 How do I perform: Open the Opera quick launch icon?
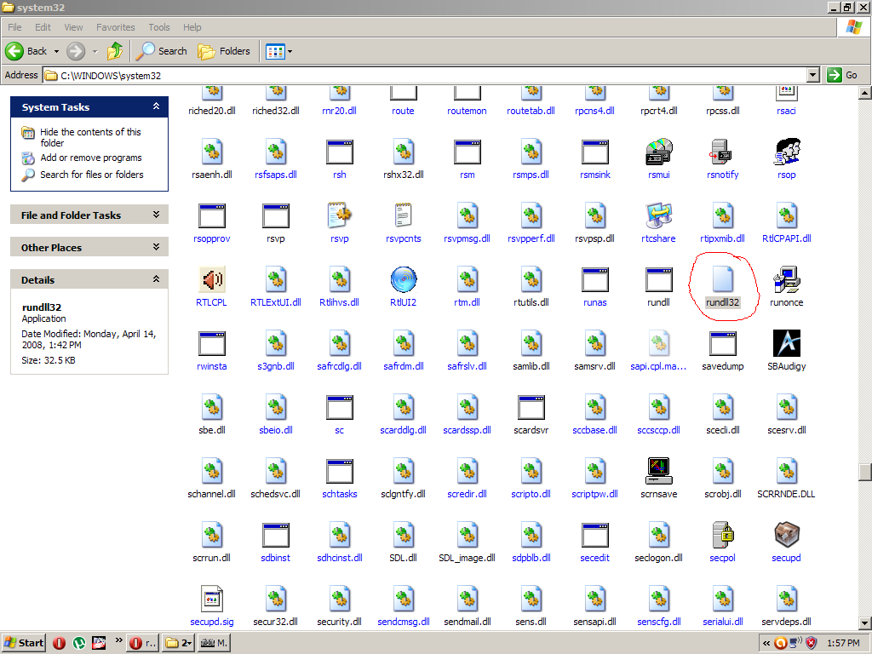tap(59, 643)
